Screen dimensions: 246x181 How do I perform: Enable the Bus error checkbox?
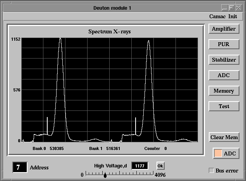pos(212,171)
